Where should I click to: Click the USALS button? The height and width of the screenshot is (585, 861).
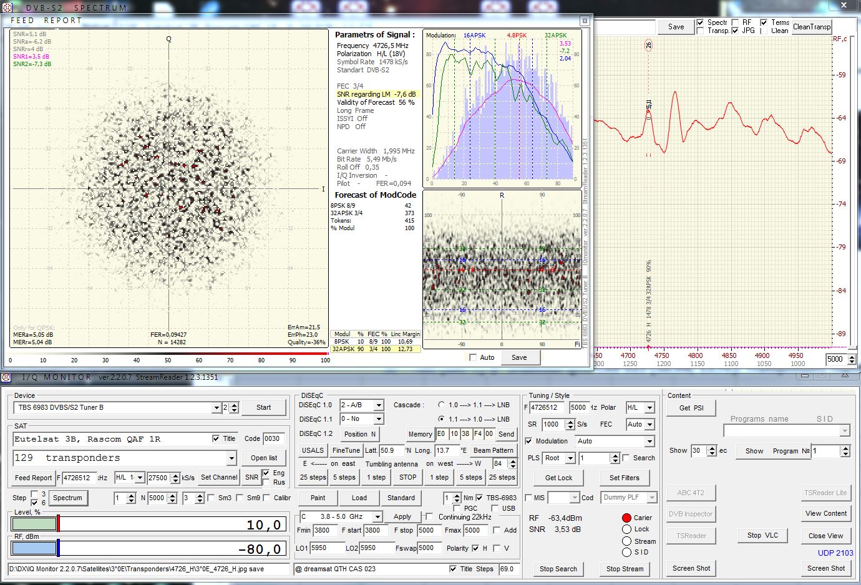tap(313, 450)
